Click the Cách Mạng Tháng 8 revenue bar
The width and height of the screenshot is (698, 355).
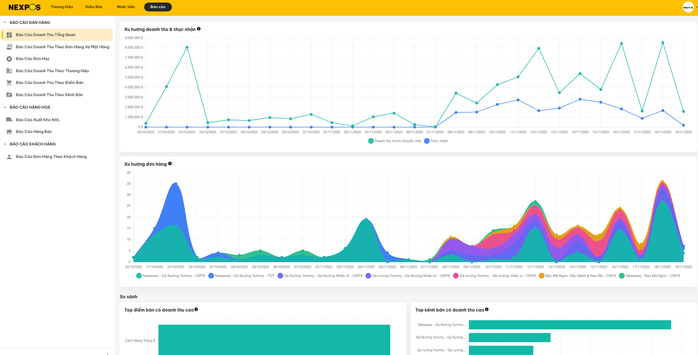tap(274, 340)
